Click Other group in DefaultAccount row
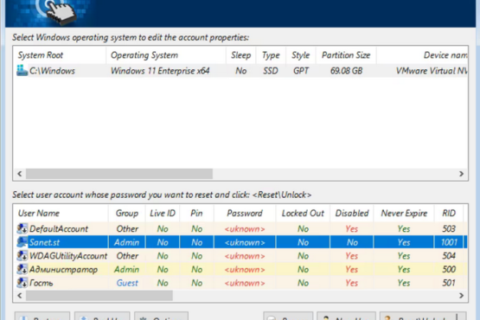 click(127, 228)
